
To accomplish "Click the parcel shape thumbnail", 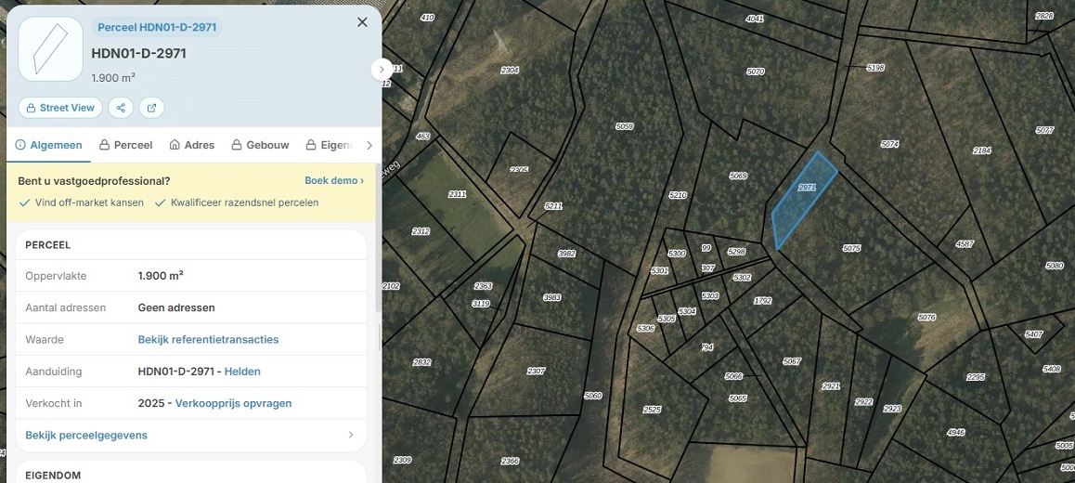I will [51, 48].
